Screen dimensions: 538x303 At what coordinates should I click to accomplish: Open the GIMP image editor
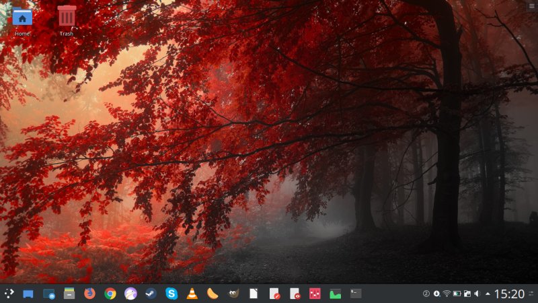click(x=233, y=294)
